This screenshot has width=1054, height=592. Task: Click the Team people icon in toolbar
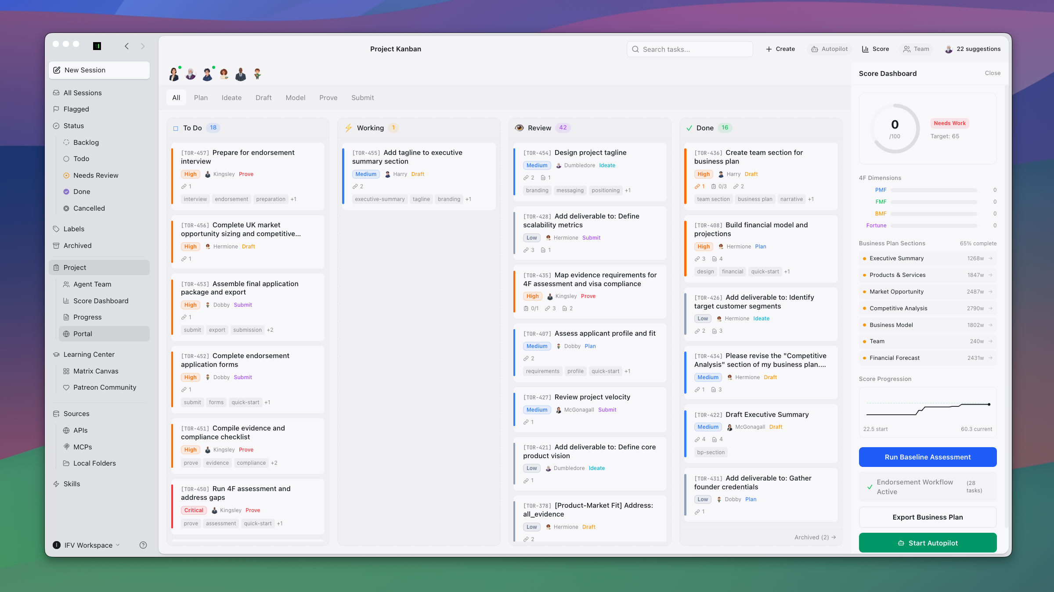coord(907,49)
